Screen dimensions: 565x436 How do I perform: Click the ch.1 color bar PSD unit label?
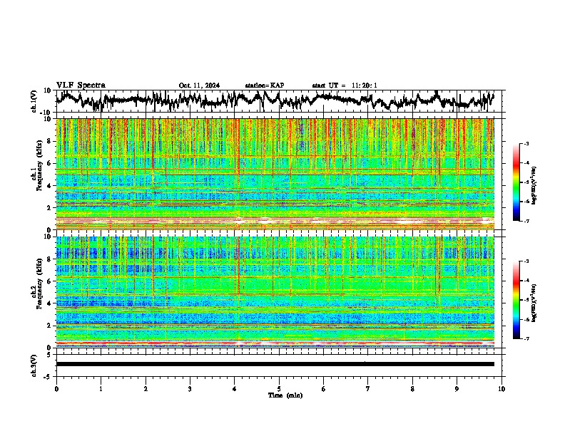point(534,186)
